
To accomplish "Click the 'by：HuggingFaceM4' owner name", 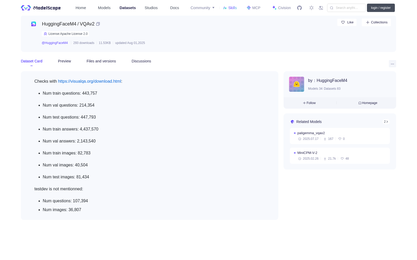I will click(328, 81).
